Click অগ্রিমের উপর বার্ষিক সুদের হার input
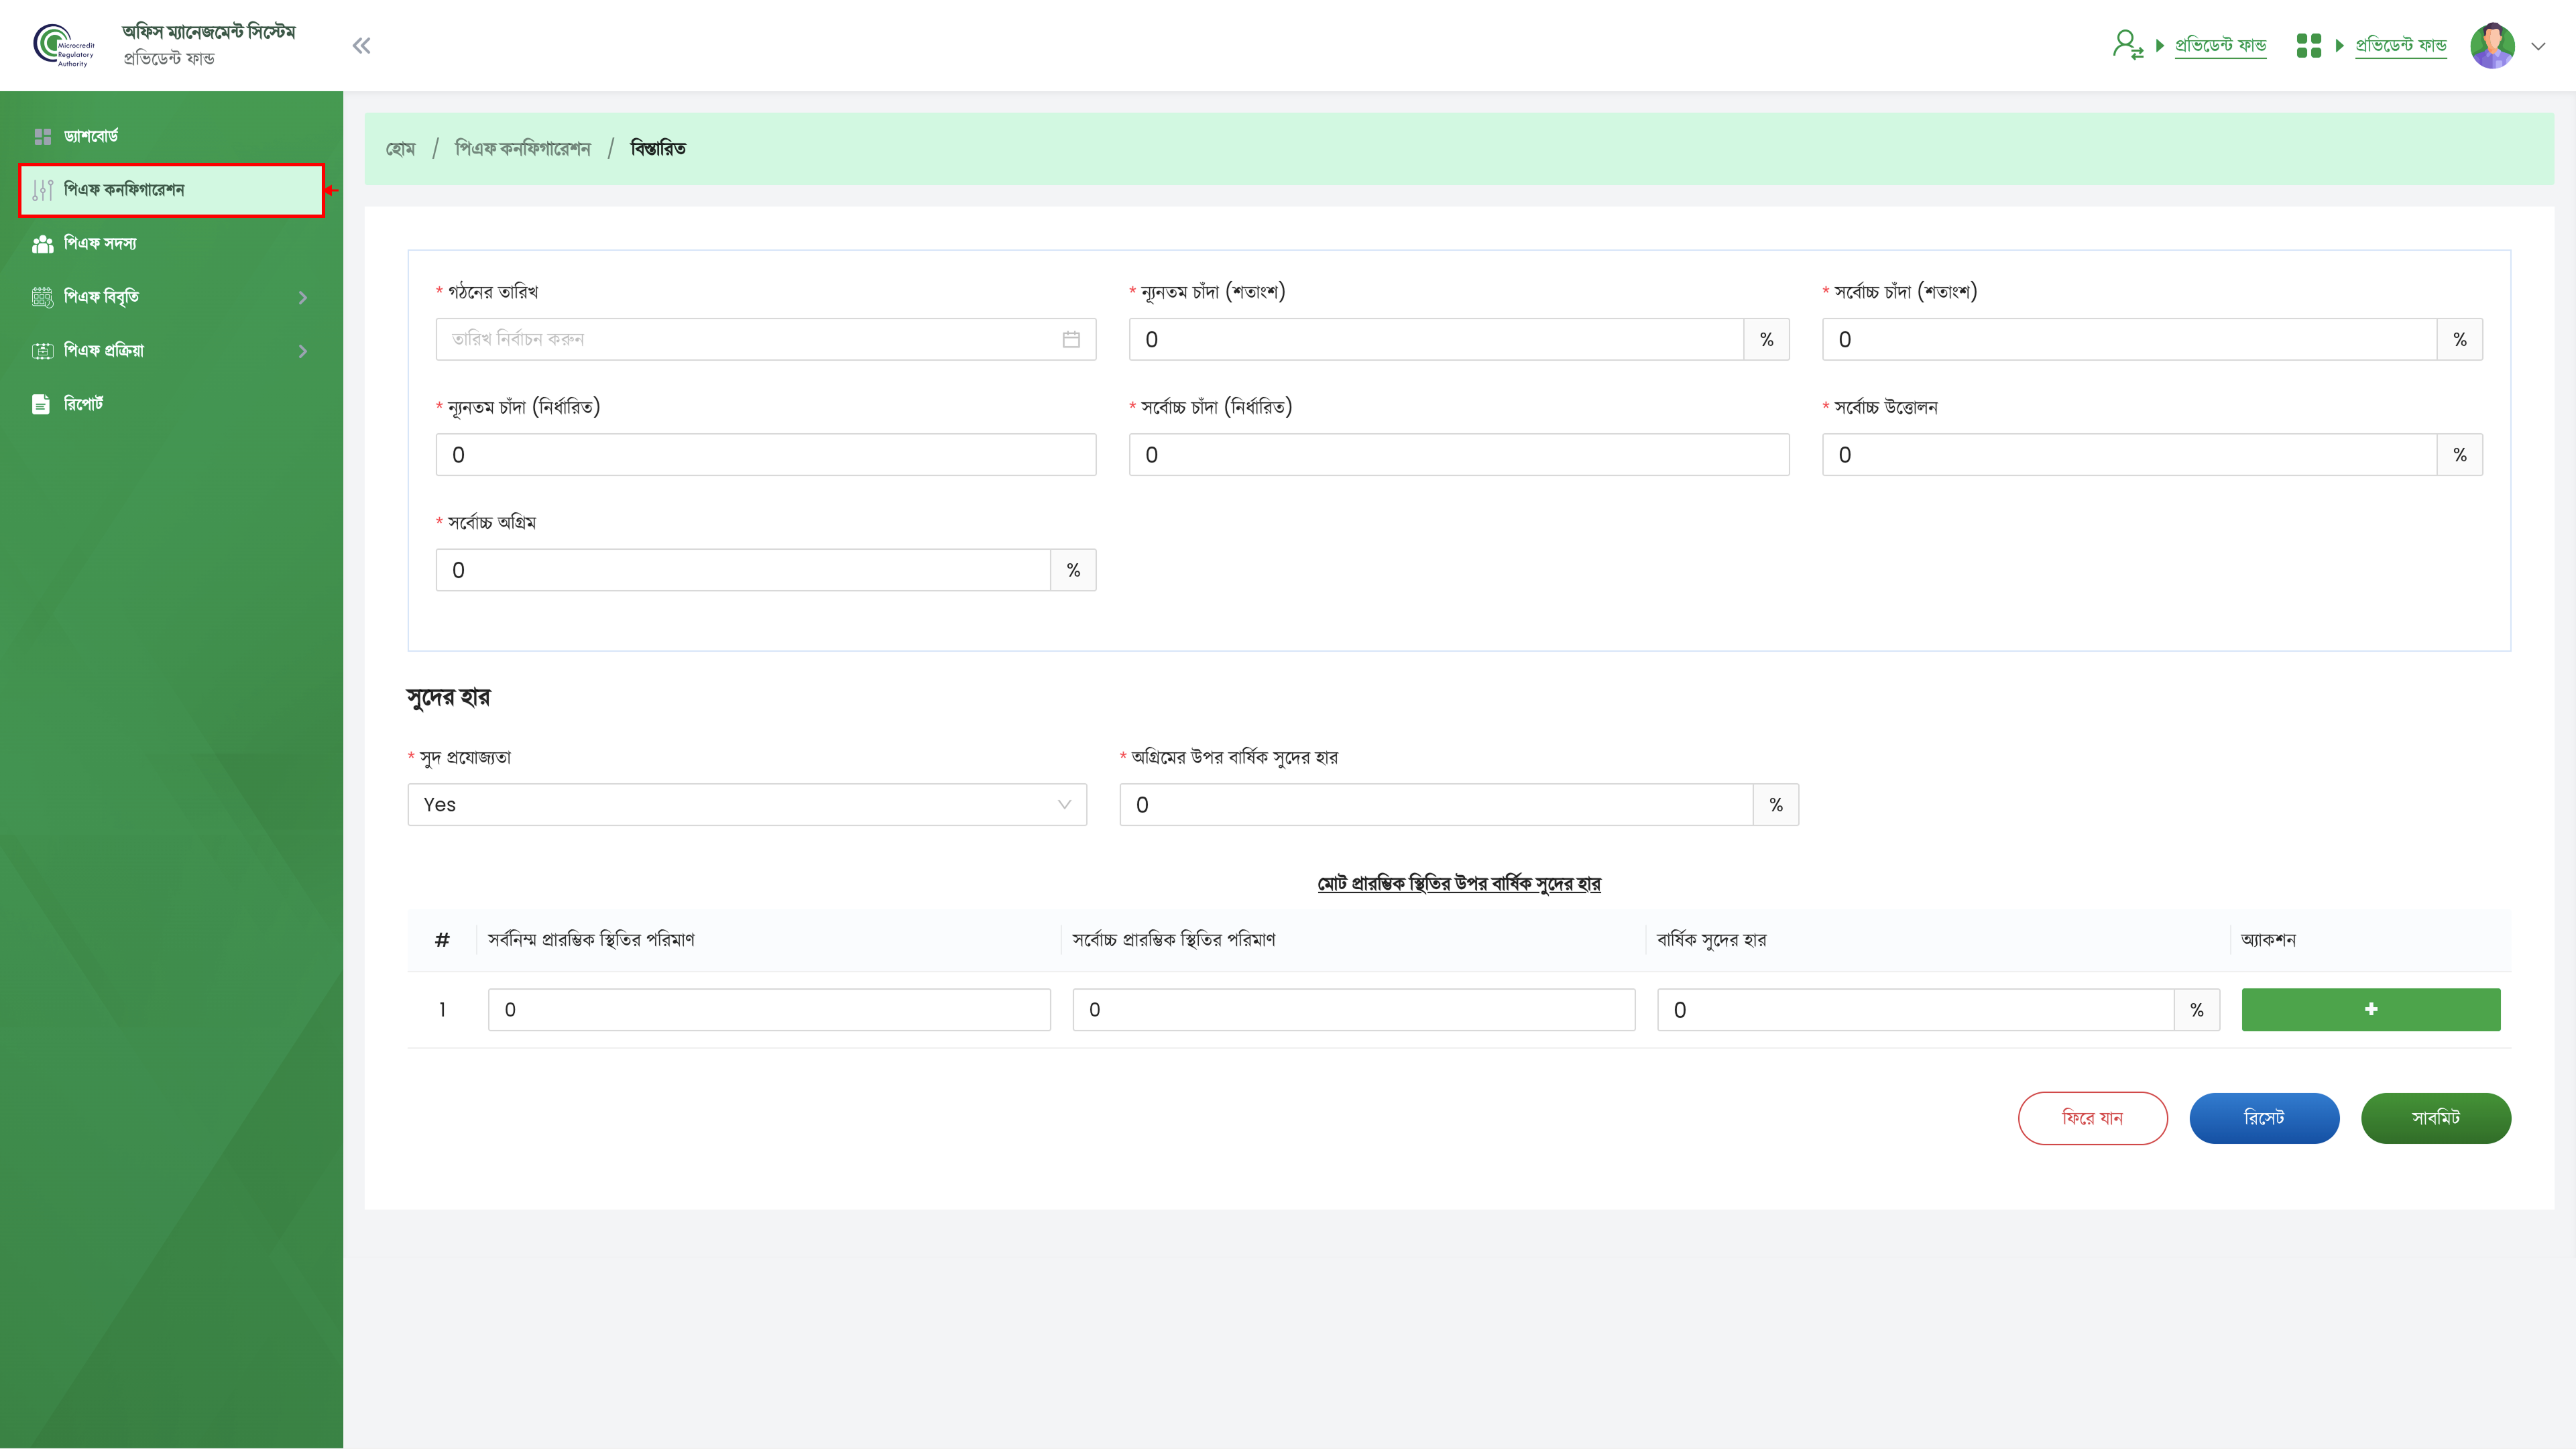The height and width of the screenshot is (1449, 2576). point(1436,805)
